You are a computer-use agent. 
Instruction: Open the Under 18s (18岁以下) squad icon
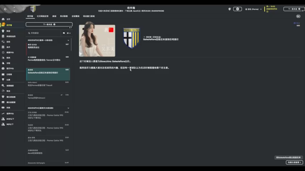3,124
